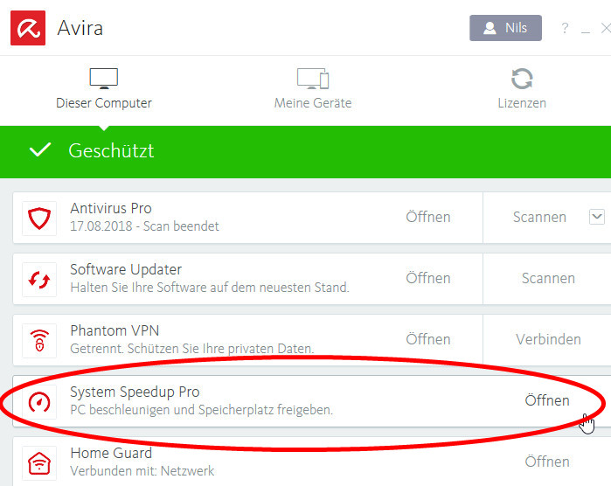This screenshot has height=486, width=611.
Task: Click the Antivirus Pro shield icon
Action: 40,218
